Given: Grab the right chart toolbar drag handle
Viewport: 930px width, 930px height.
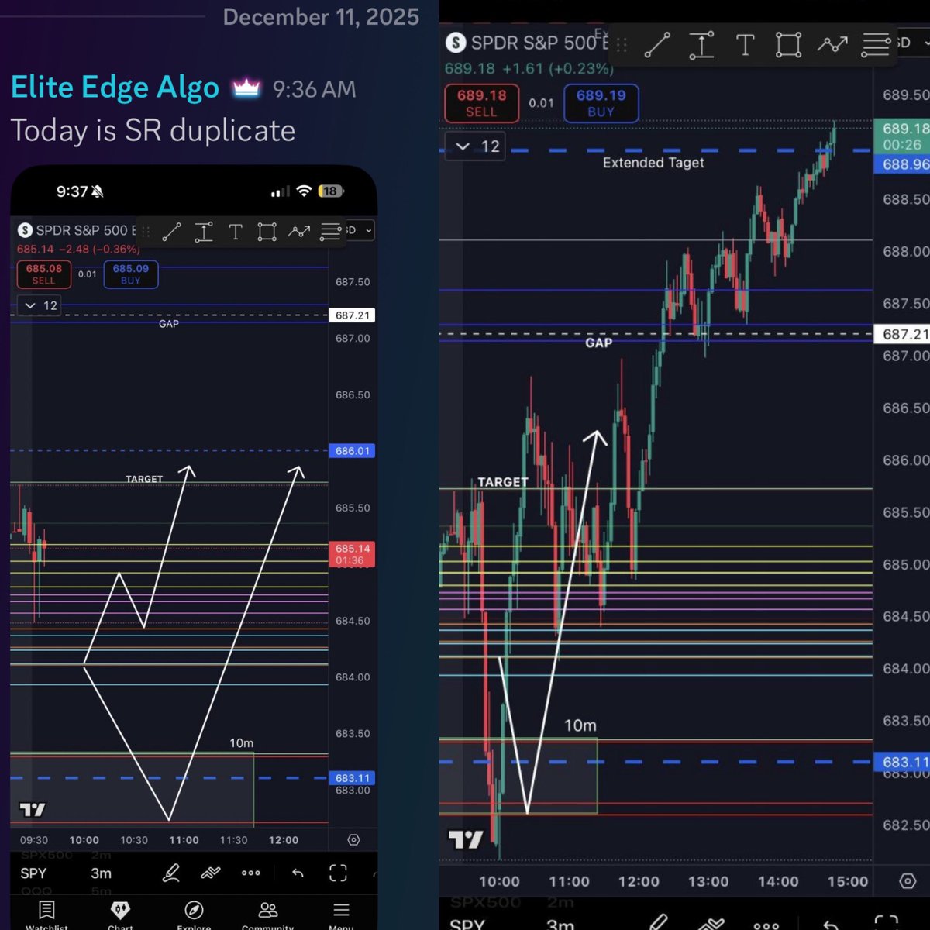Looking at the screenshot, I should (x=622, y=45).
